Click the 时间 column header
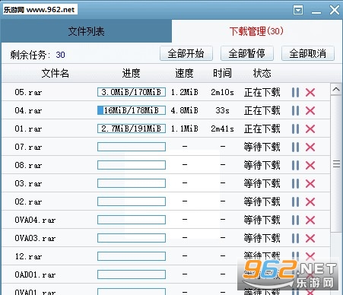Viewport: 343px width, 295px height. coord(222,73)
